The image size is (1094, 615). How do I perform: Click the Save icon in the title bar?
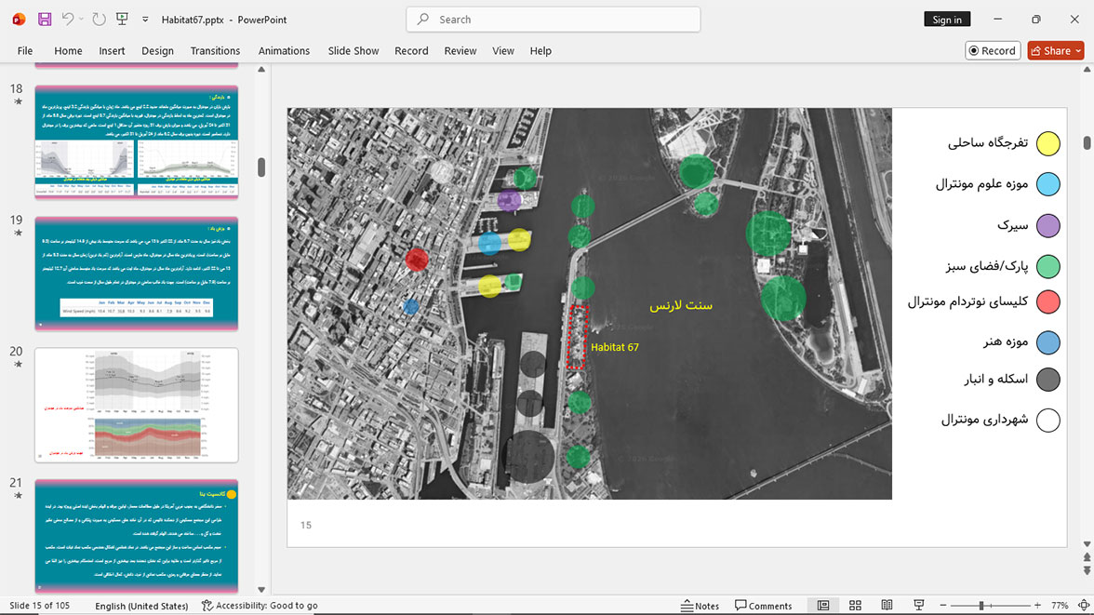[x=44, y=20]
